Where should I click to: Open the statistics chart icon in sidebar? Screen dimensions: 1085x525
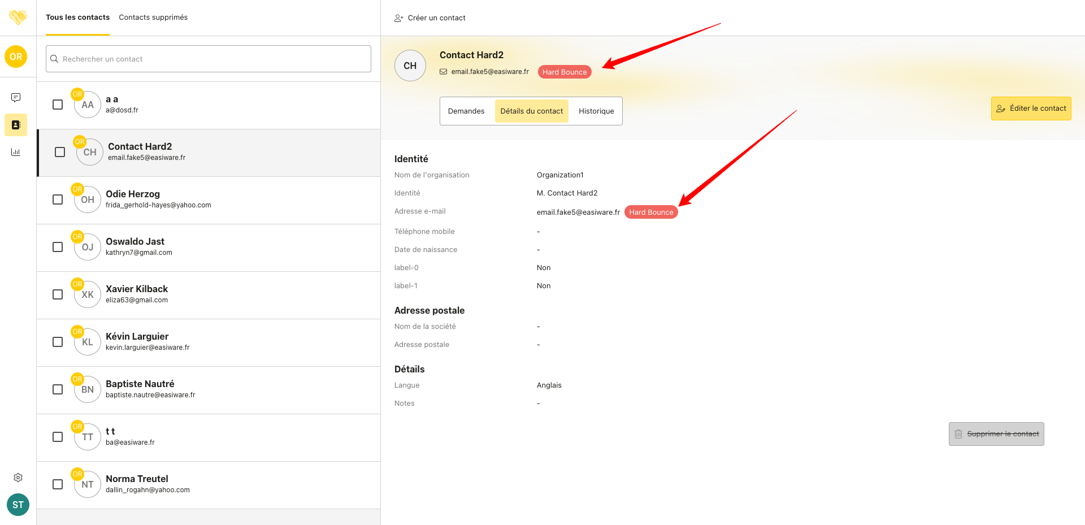[x=16, y=152]
